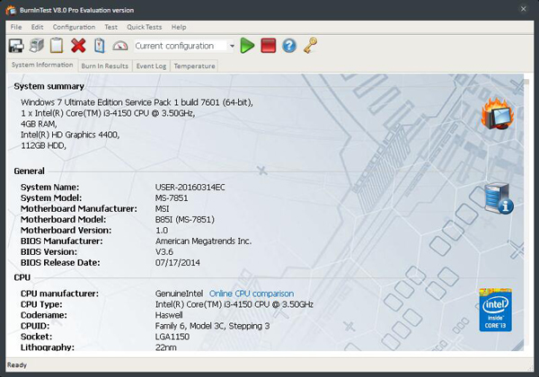
Task: Open the Current configuration dropdown arrow
Action: click(x=232, y=46)
